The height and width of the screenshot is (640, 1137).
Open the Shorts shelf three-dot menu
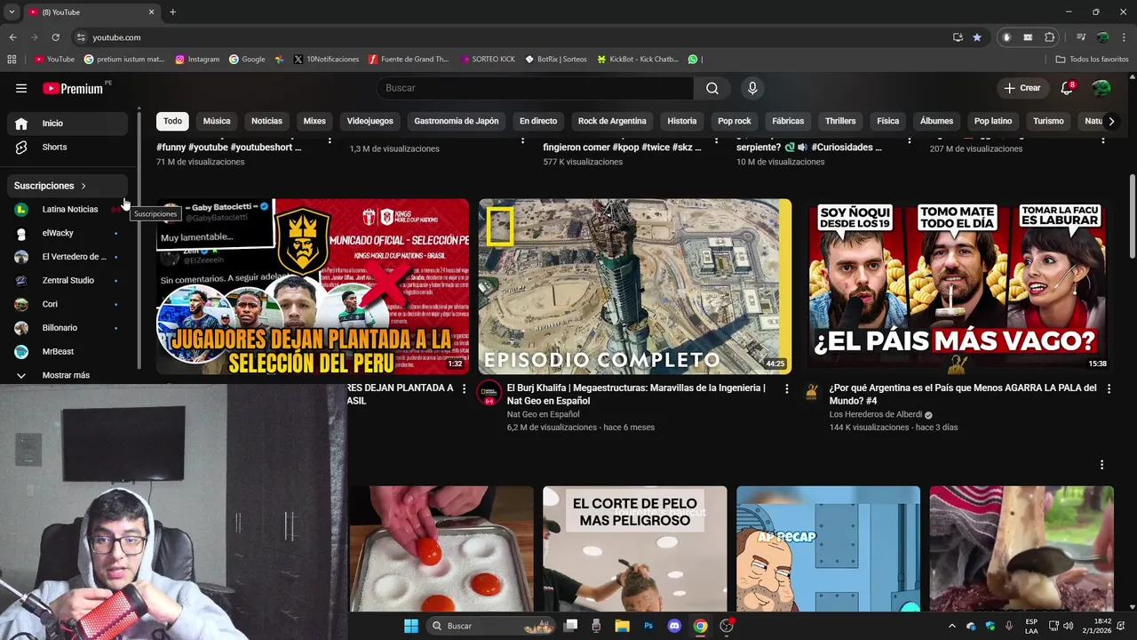point(1101,465)
